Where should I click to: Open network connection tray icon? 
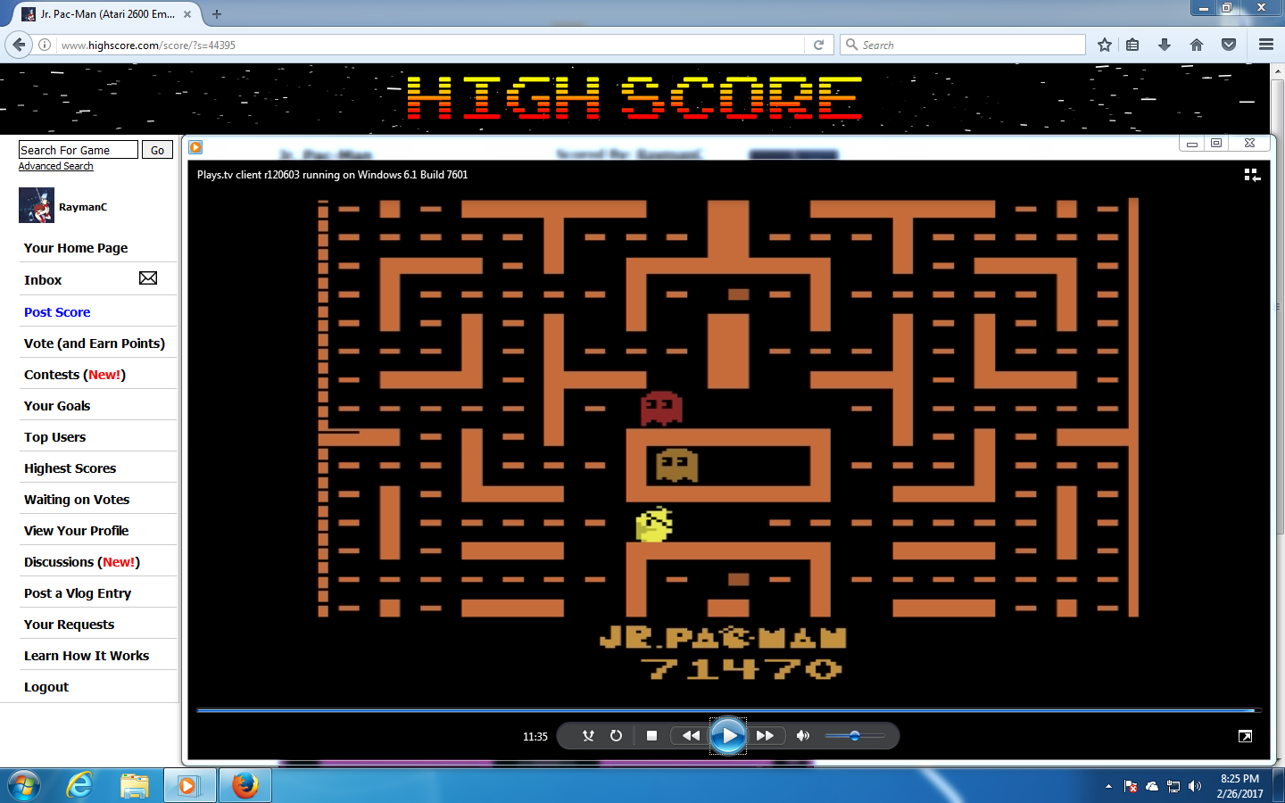coord(1173,786)
